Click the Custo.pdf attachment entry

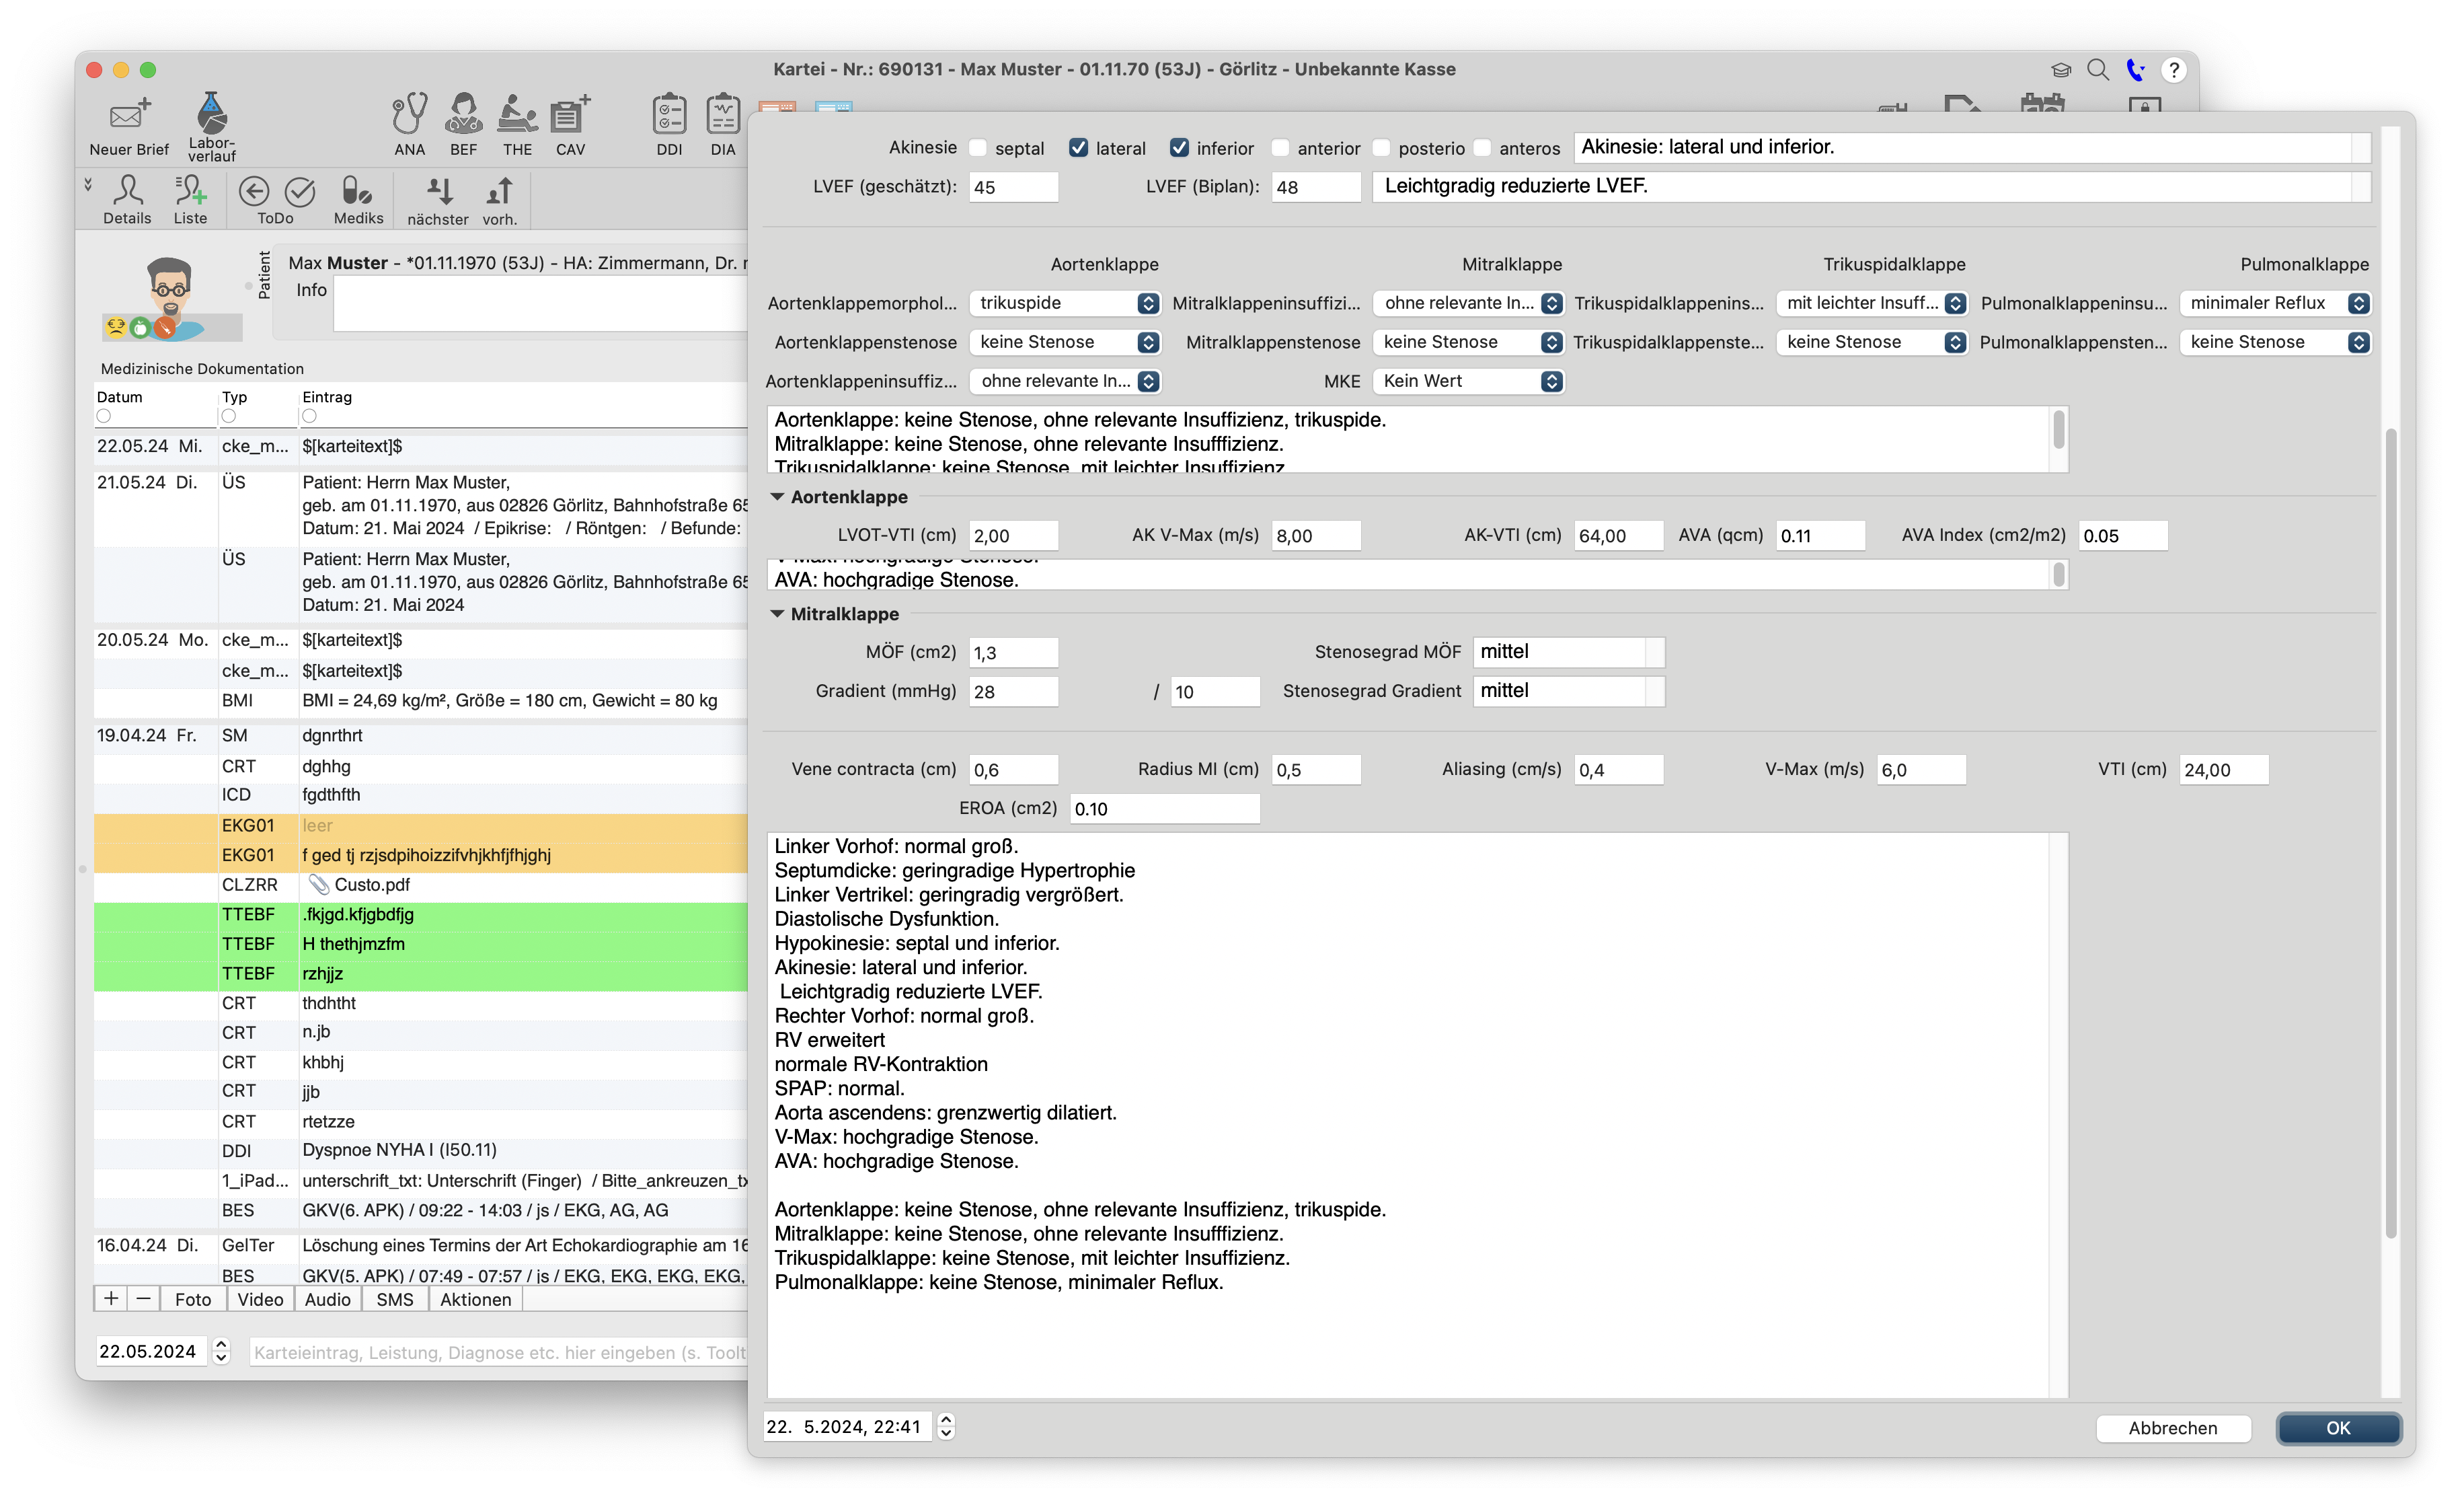pos(372,885)
